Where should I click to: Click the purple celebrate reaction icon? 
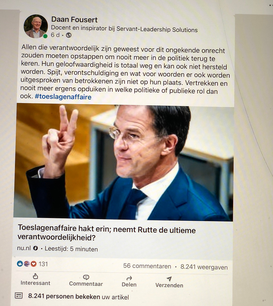point(27,264)
